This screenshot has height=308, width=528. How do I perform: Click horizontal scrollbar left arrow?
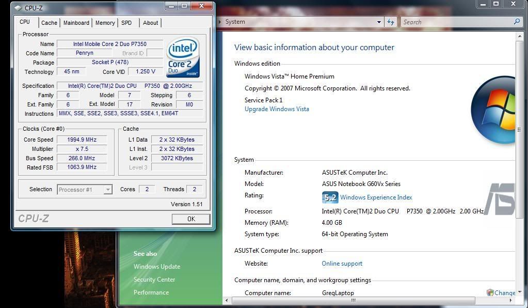pos(227,300)
